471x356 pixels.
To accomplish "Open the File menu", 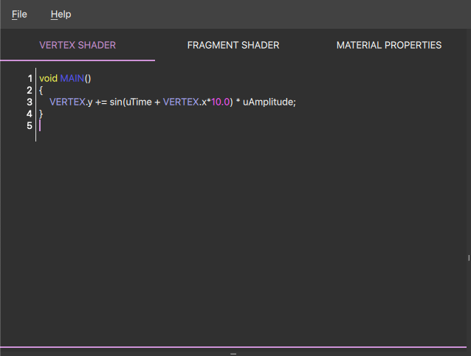I will point(19,14).
